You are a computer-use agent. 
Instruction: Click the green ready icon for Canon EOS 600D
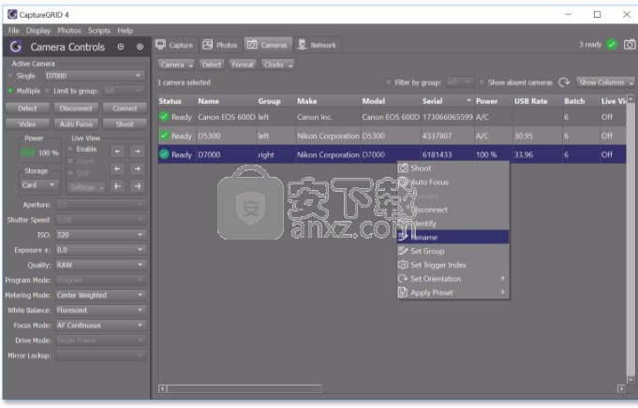tap(164, 117)
